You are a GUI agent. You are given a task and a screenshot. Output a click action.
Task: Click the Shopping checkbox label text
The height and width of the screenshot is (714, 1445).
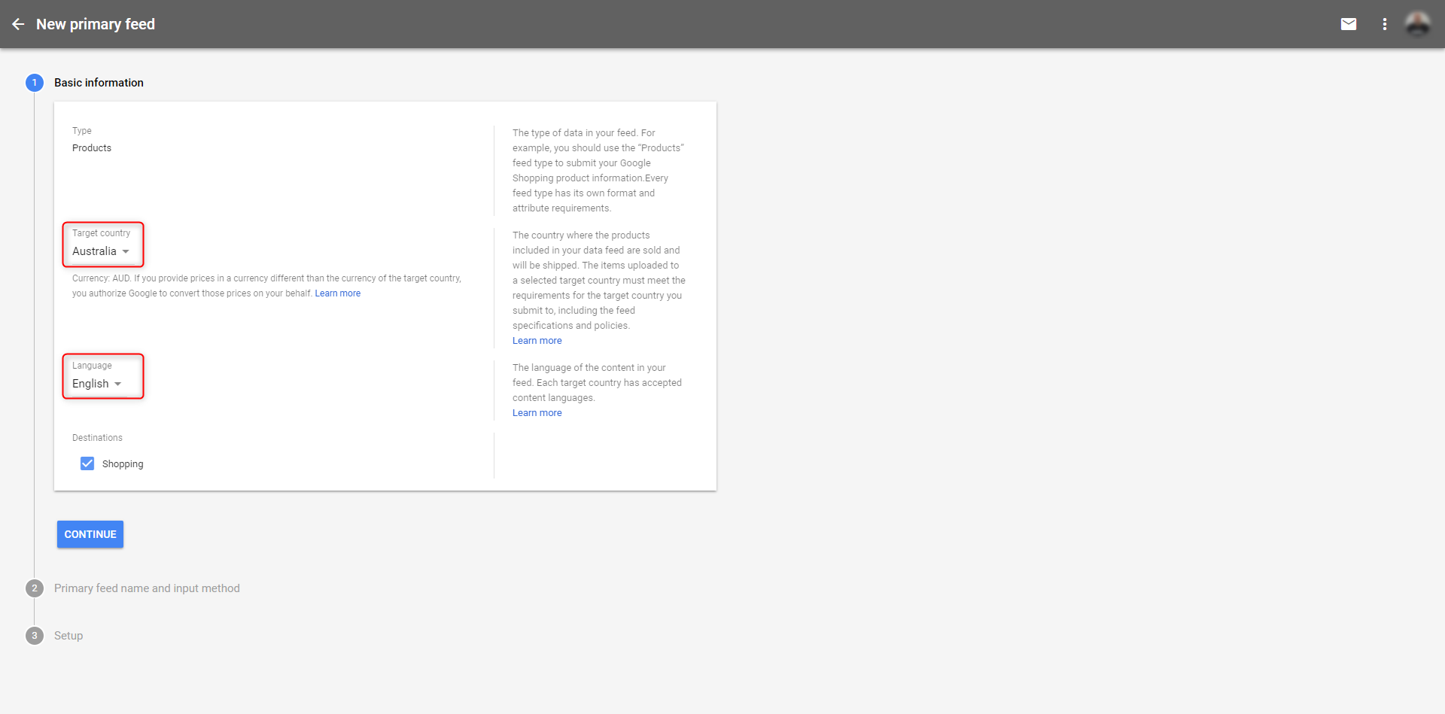pyautogui.click(x=123, y=464)
